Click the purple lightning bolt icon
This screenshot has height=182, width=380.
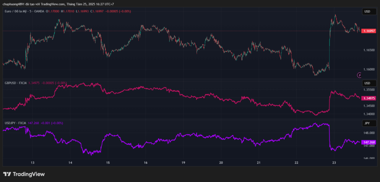[359, 75]
